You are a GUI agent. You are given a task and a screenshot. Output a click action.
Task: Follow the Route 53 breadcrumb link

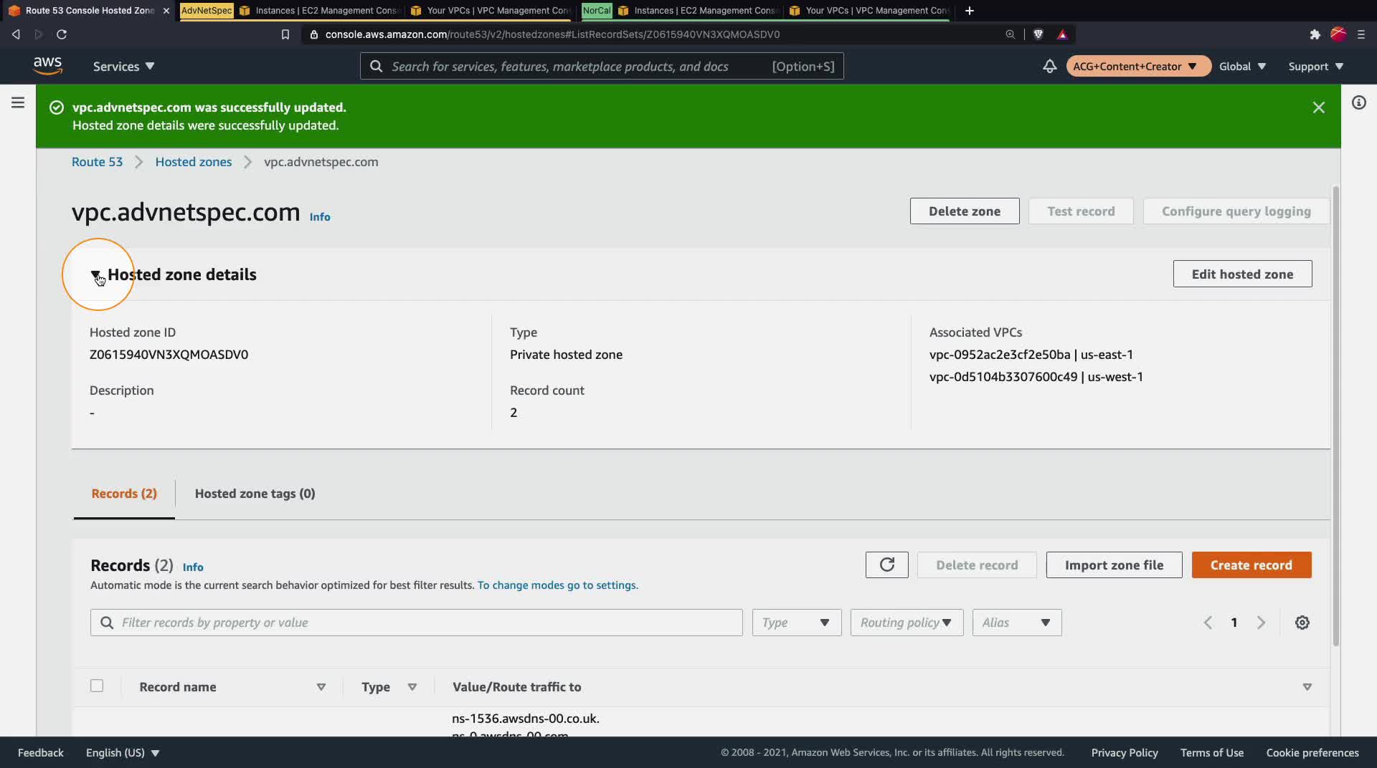pyautogui.click(x=98, y=162)
